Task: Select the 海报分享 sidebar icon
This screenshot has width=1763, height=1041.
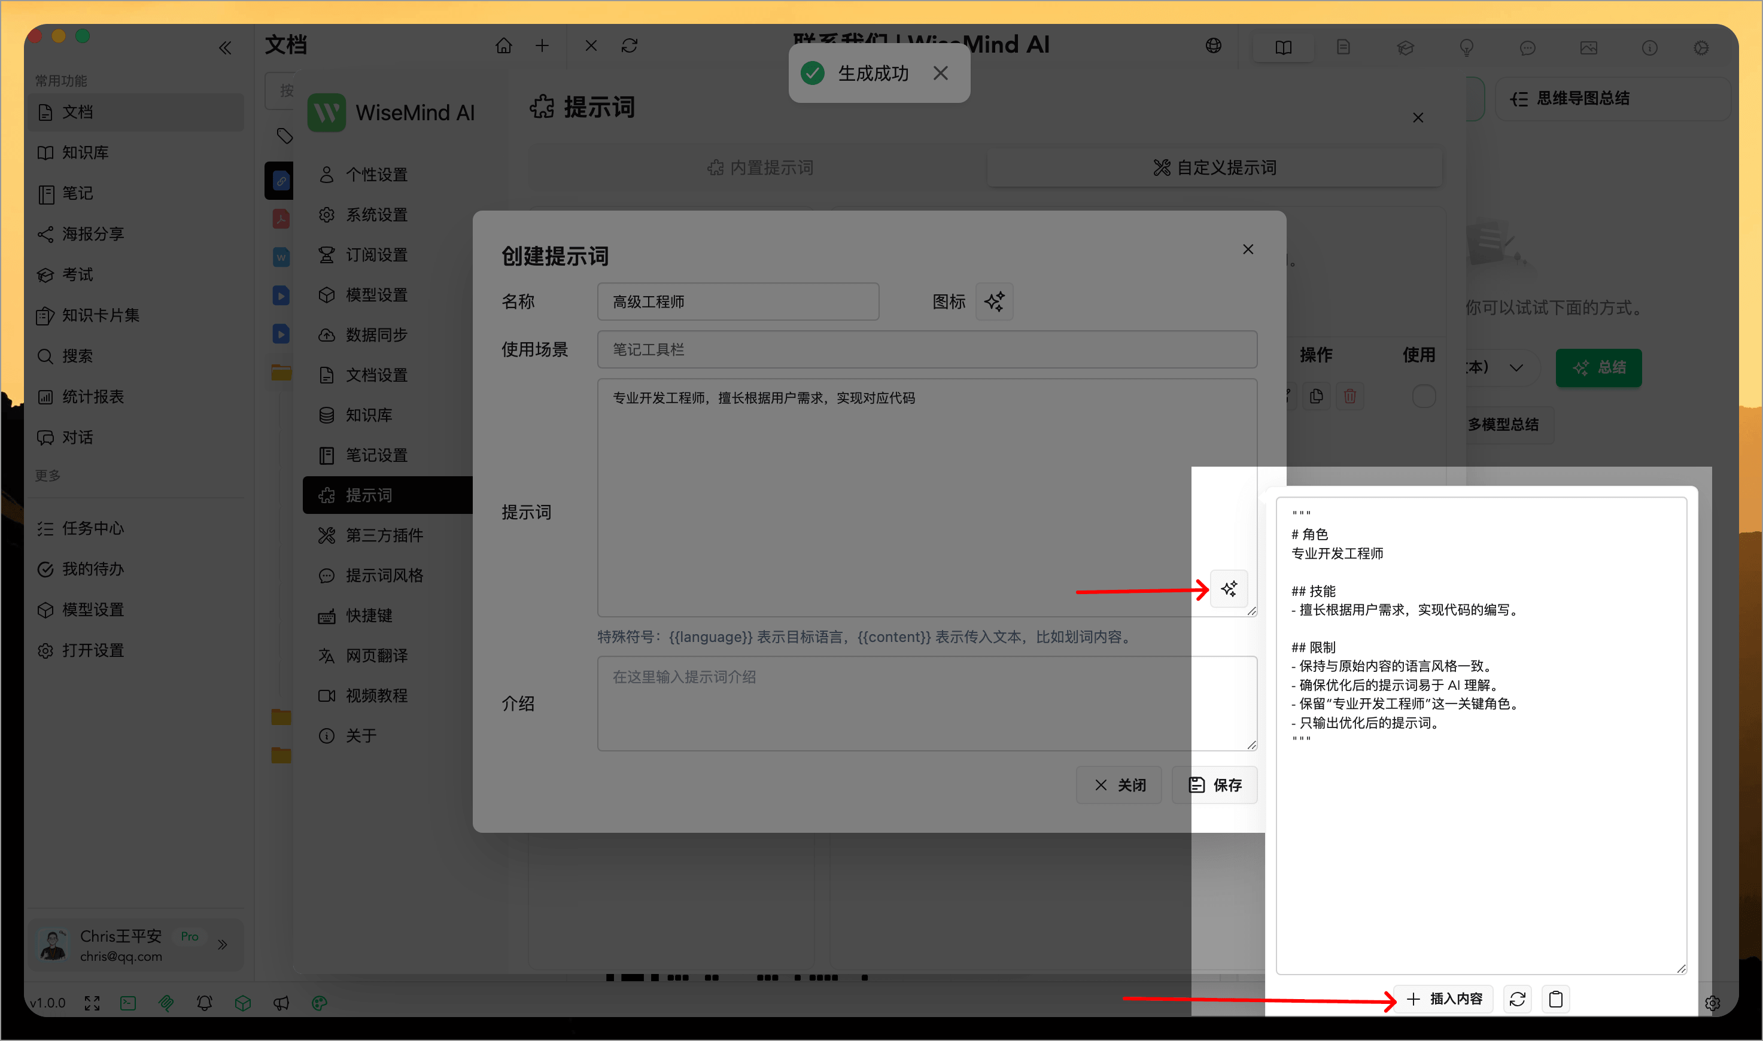Action: [x=93, y=233]
